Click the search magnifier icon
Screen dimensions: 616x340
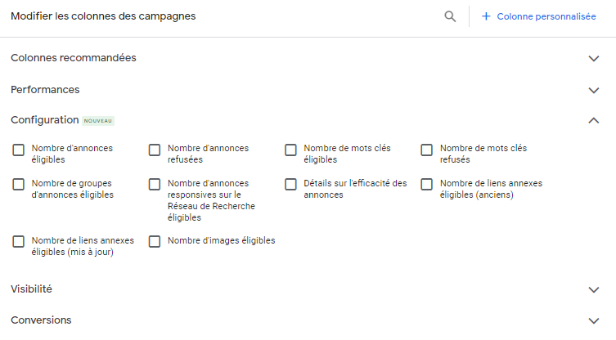tap(450, 16)
